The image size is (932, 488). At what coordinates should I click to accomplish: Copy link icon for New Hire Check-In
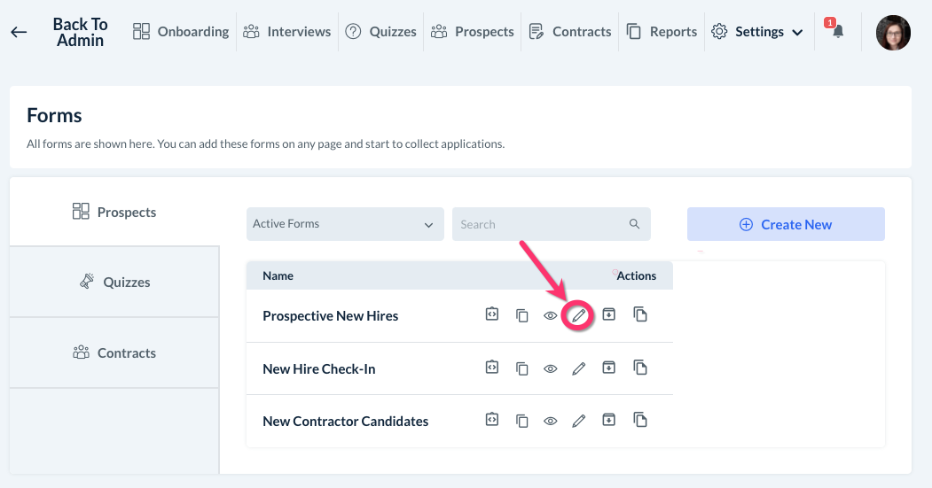tap(522, 368)
